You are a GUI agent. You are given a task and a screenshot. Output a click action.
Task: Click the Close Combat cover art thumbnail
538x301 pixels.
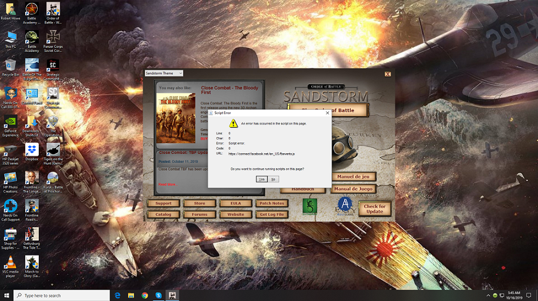point(176,117)
